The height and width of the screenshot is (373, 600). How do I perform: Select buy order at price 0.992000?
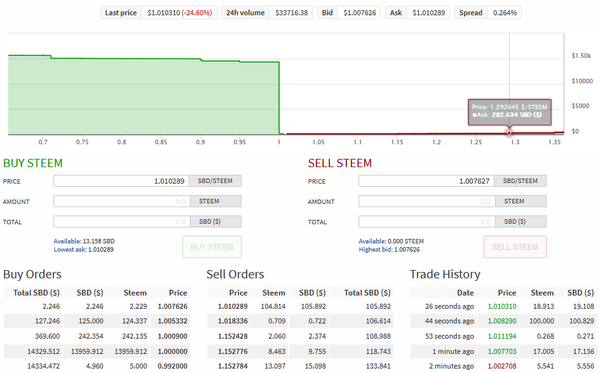(x=97, y=366)
